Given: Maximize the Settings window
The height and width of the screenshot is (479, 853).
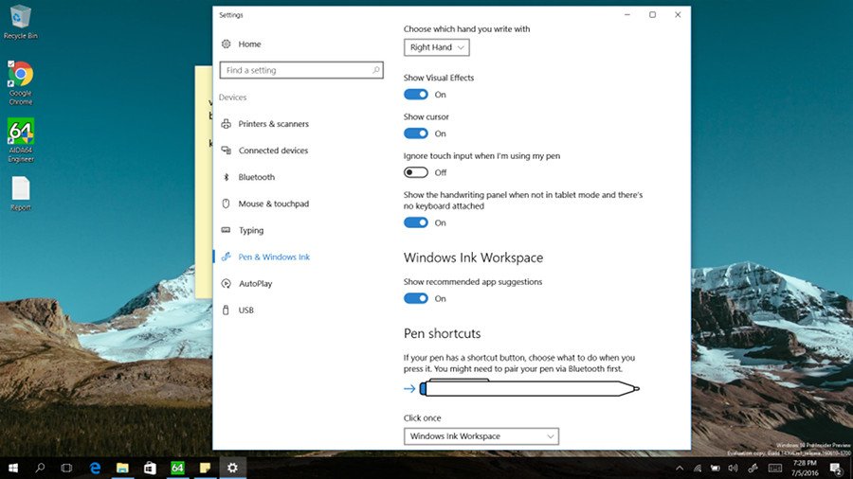Looking at the screenshot, I should tap(652, 14).
